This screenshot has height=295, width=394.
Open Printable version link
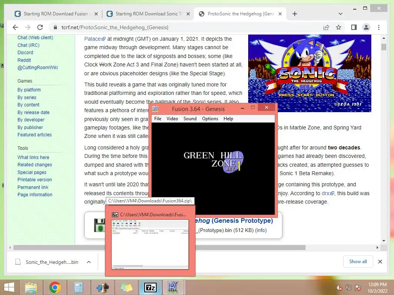(35, 180)
